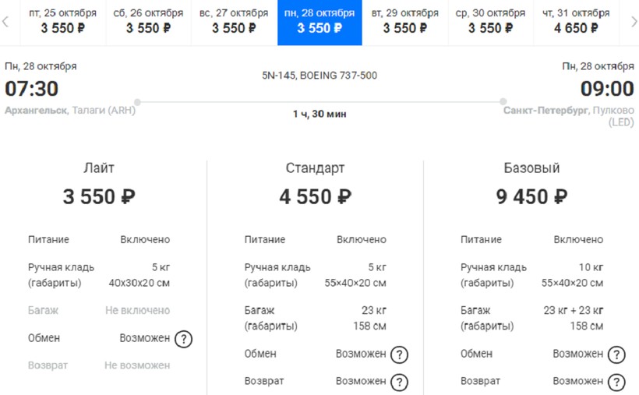639x395 pixels.
Task: Choose the Стандарт fare for 4 550 ₽
Action: [315, 197]
